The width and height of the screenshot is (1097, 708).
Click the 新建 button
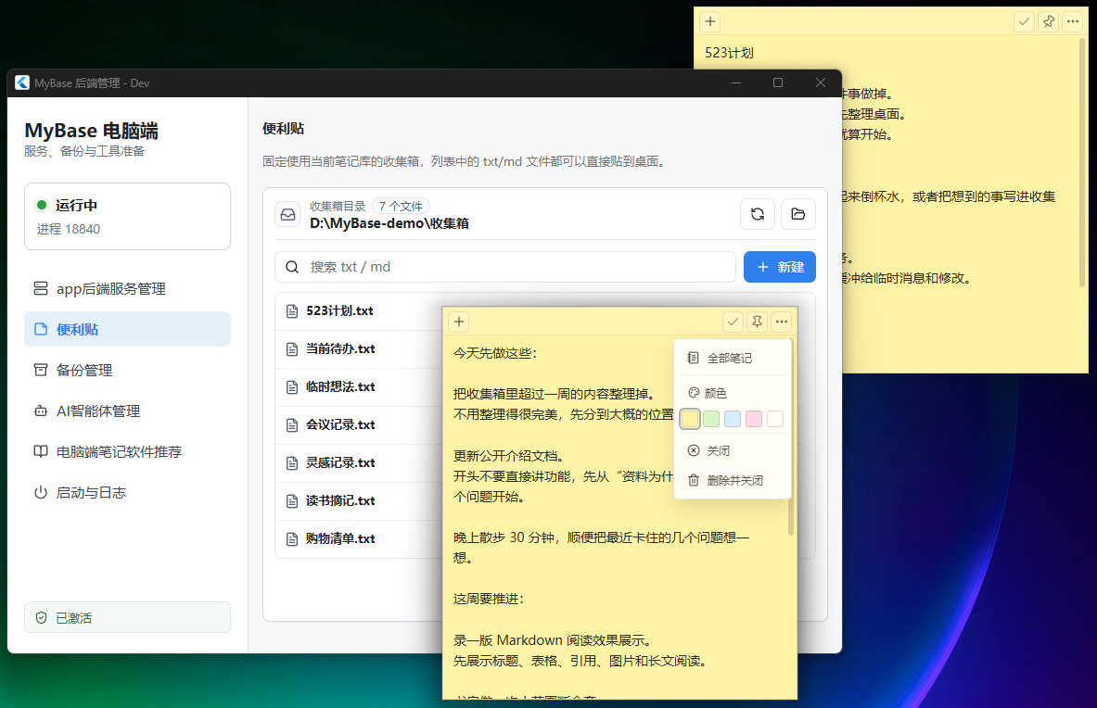coord(779,267)
